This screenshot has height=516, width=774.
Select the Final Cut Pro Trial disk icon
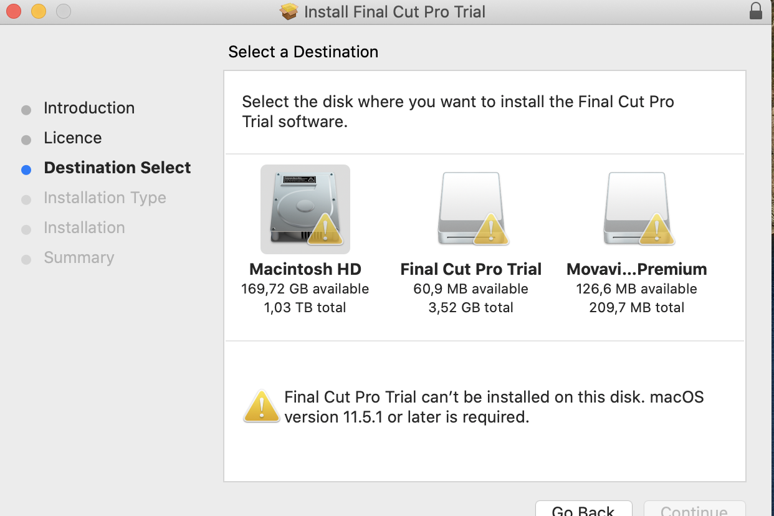coord(471,209)
